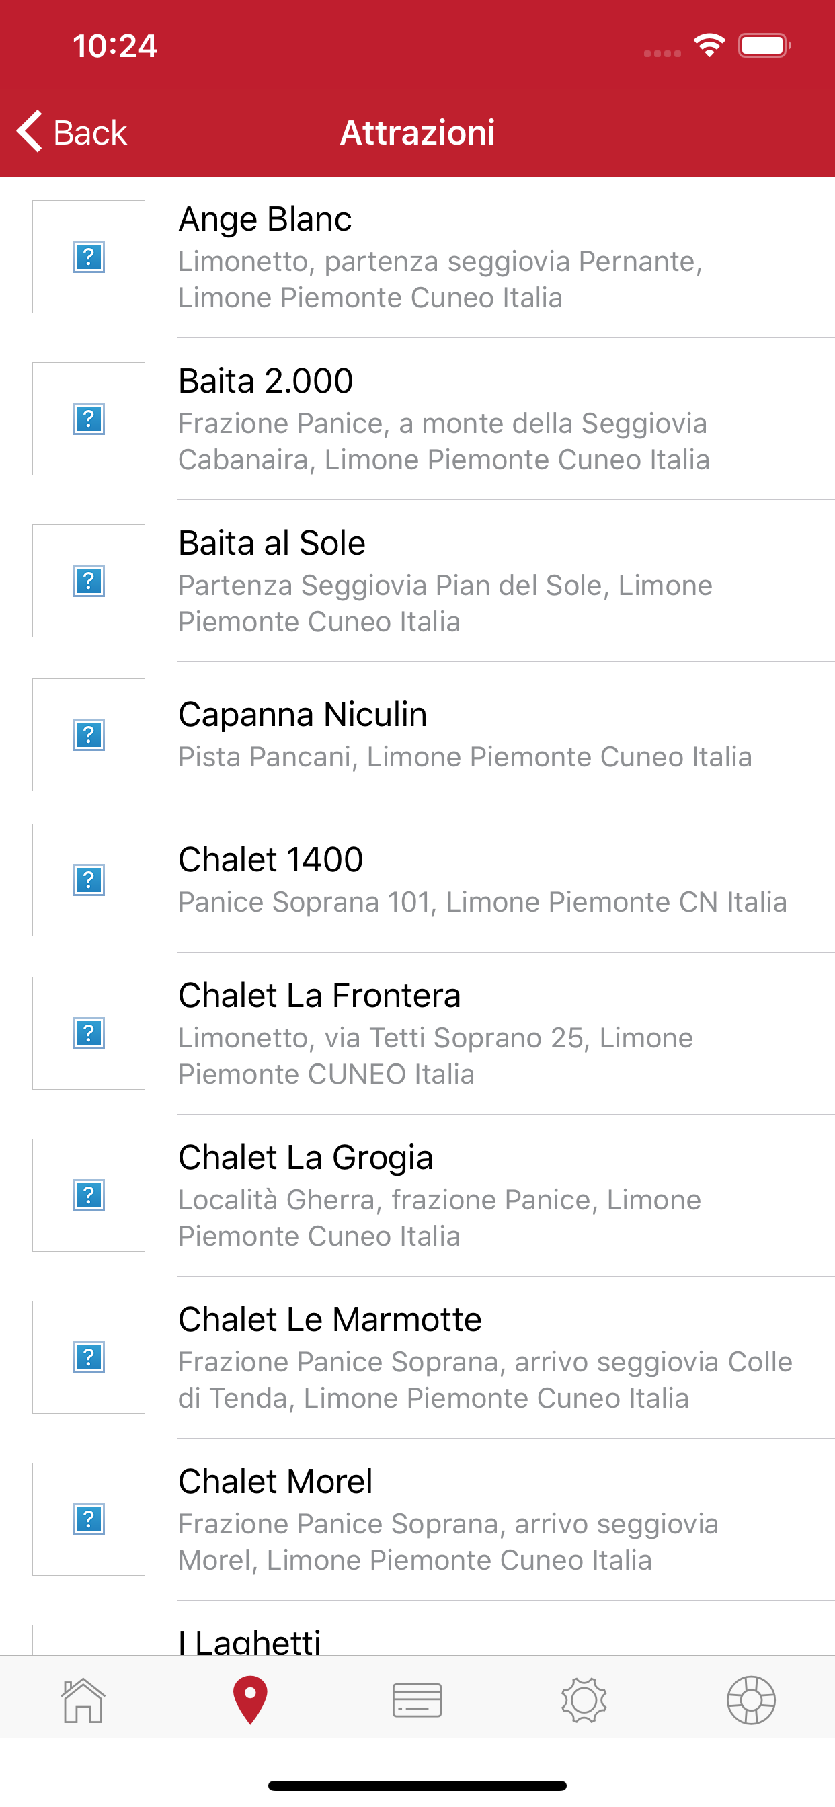Viewport: 835px width, 1807px height.
Task: Select the map pin attractions tab
Action: click(250, 1699)
